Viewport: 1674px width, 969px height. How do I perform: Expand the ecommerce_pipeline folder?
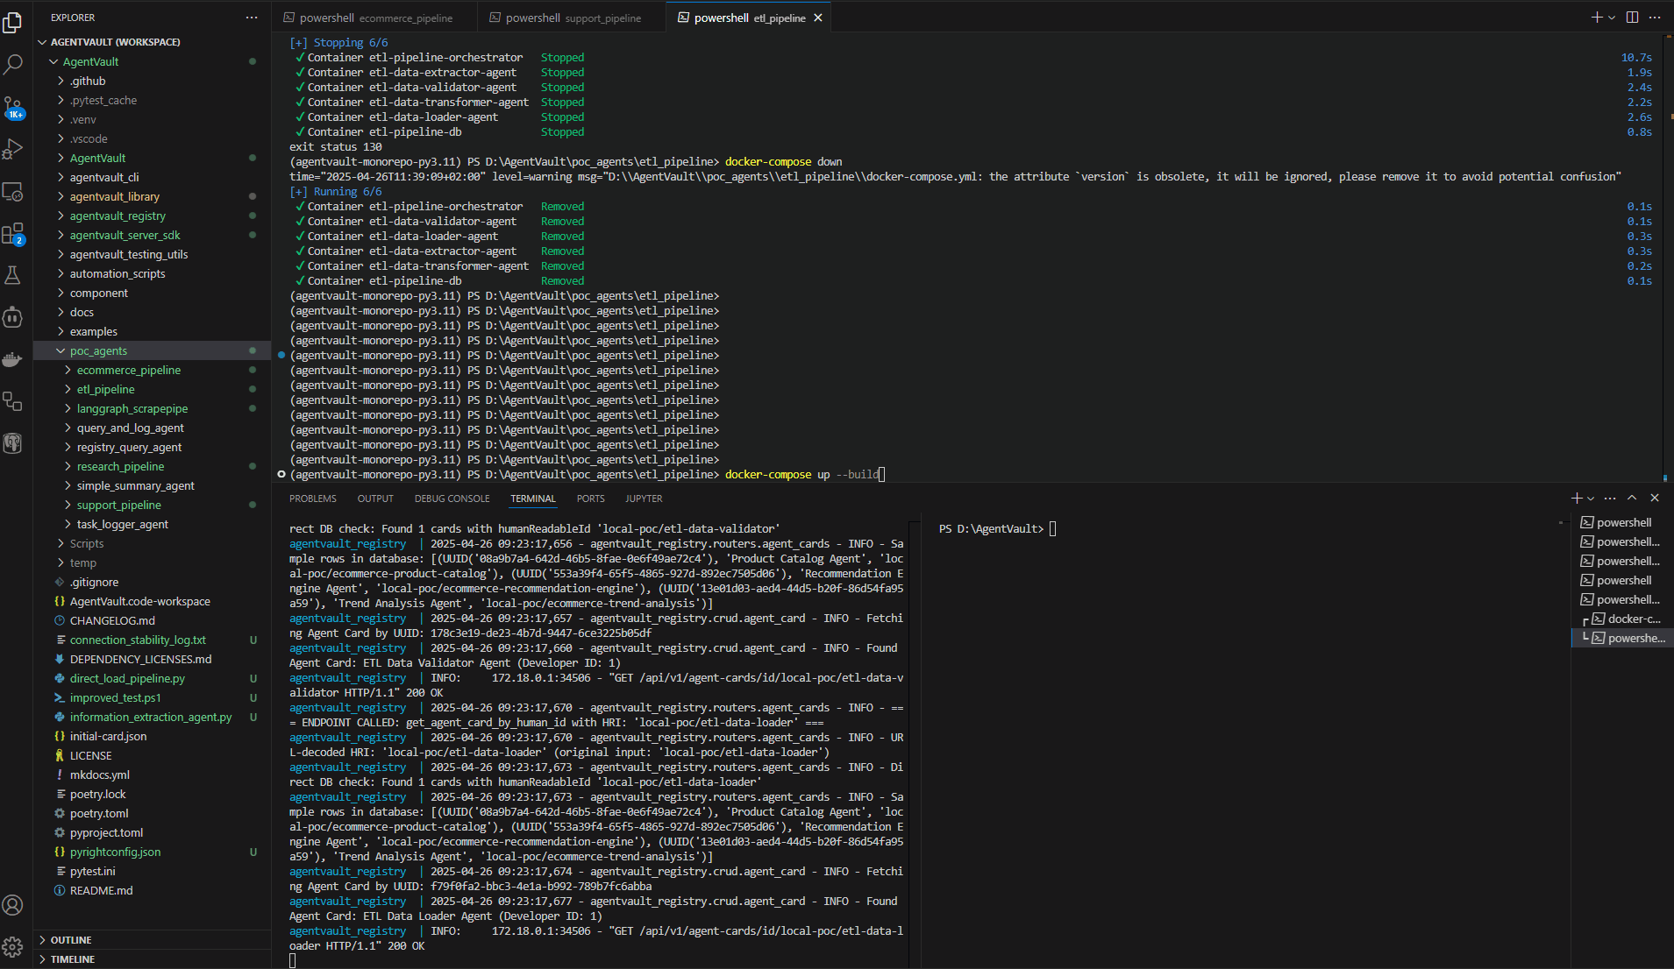tap(151, 370)
